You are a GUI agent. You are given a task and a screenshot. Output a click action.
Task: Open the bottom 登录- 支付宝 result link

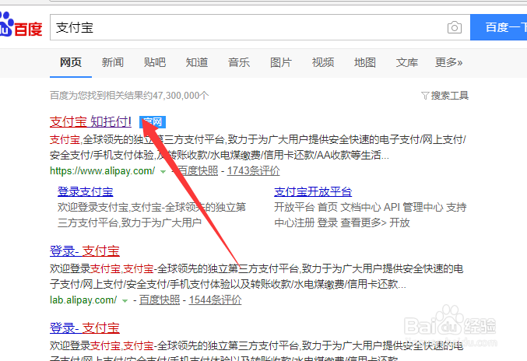85,328
